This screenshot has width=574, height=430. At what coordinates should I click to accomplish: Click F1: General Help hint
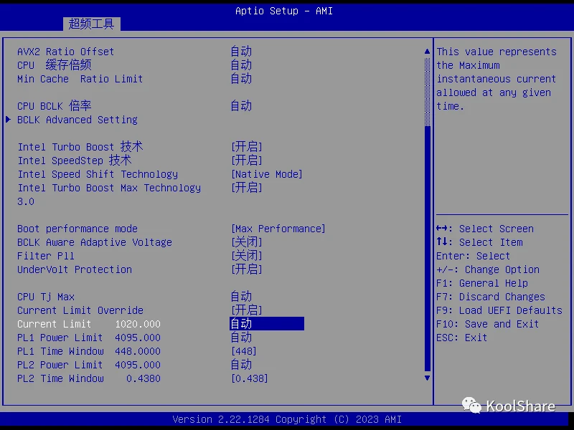[482, 283]
